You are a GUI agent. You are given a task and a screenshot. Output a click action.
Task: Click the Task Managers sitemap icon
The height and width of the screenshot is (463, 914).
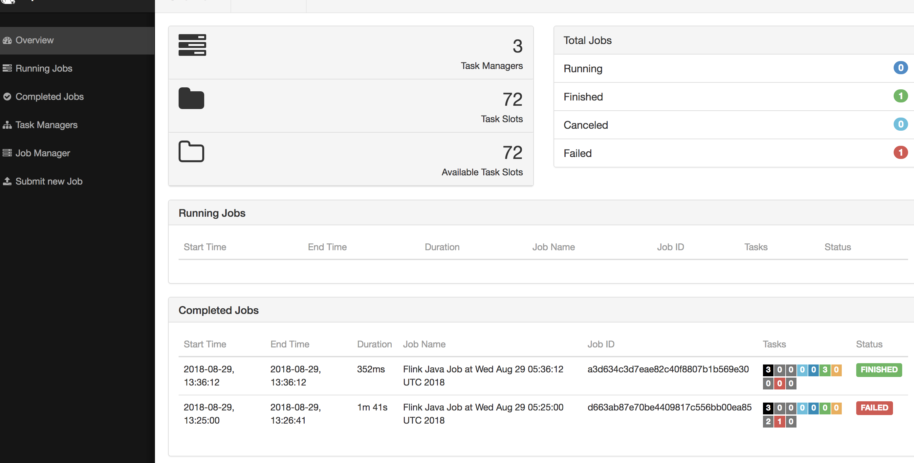coord(7,125)
